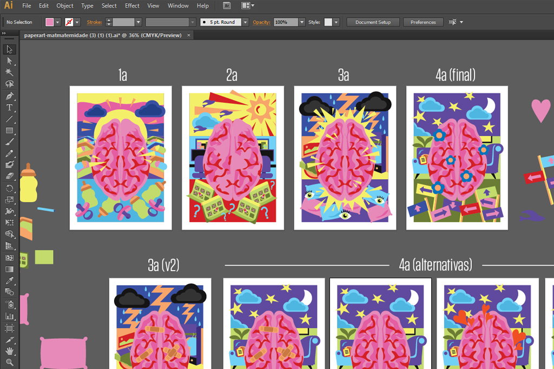
Task: Open Adobe Bridge via Br icon
Action: tap(227, 5)
